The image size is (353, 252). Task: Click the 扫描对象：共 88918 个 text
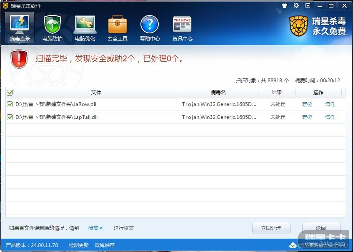click(262, 81)
